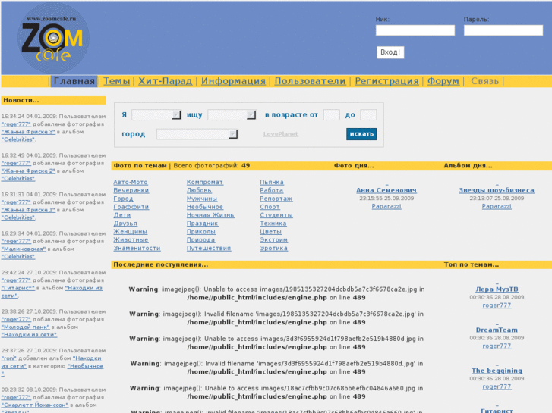The image size is (552, 413).
Task: Open the Анна Семенович photo link
Action: pyautogui.click(x=386, y=190)
